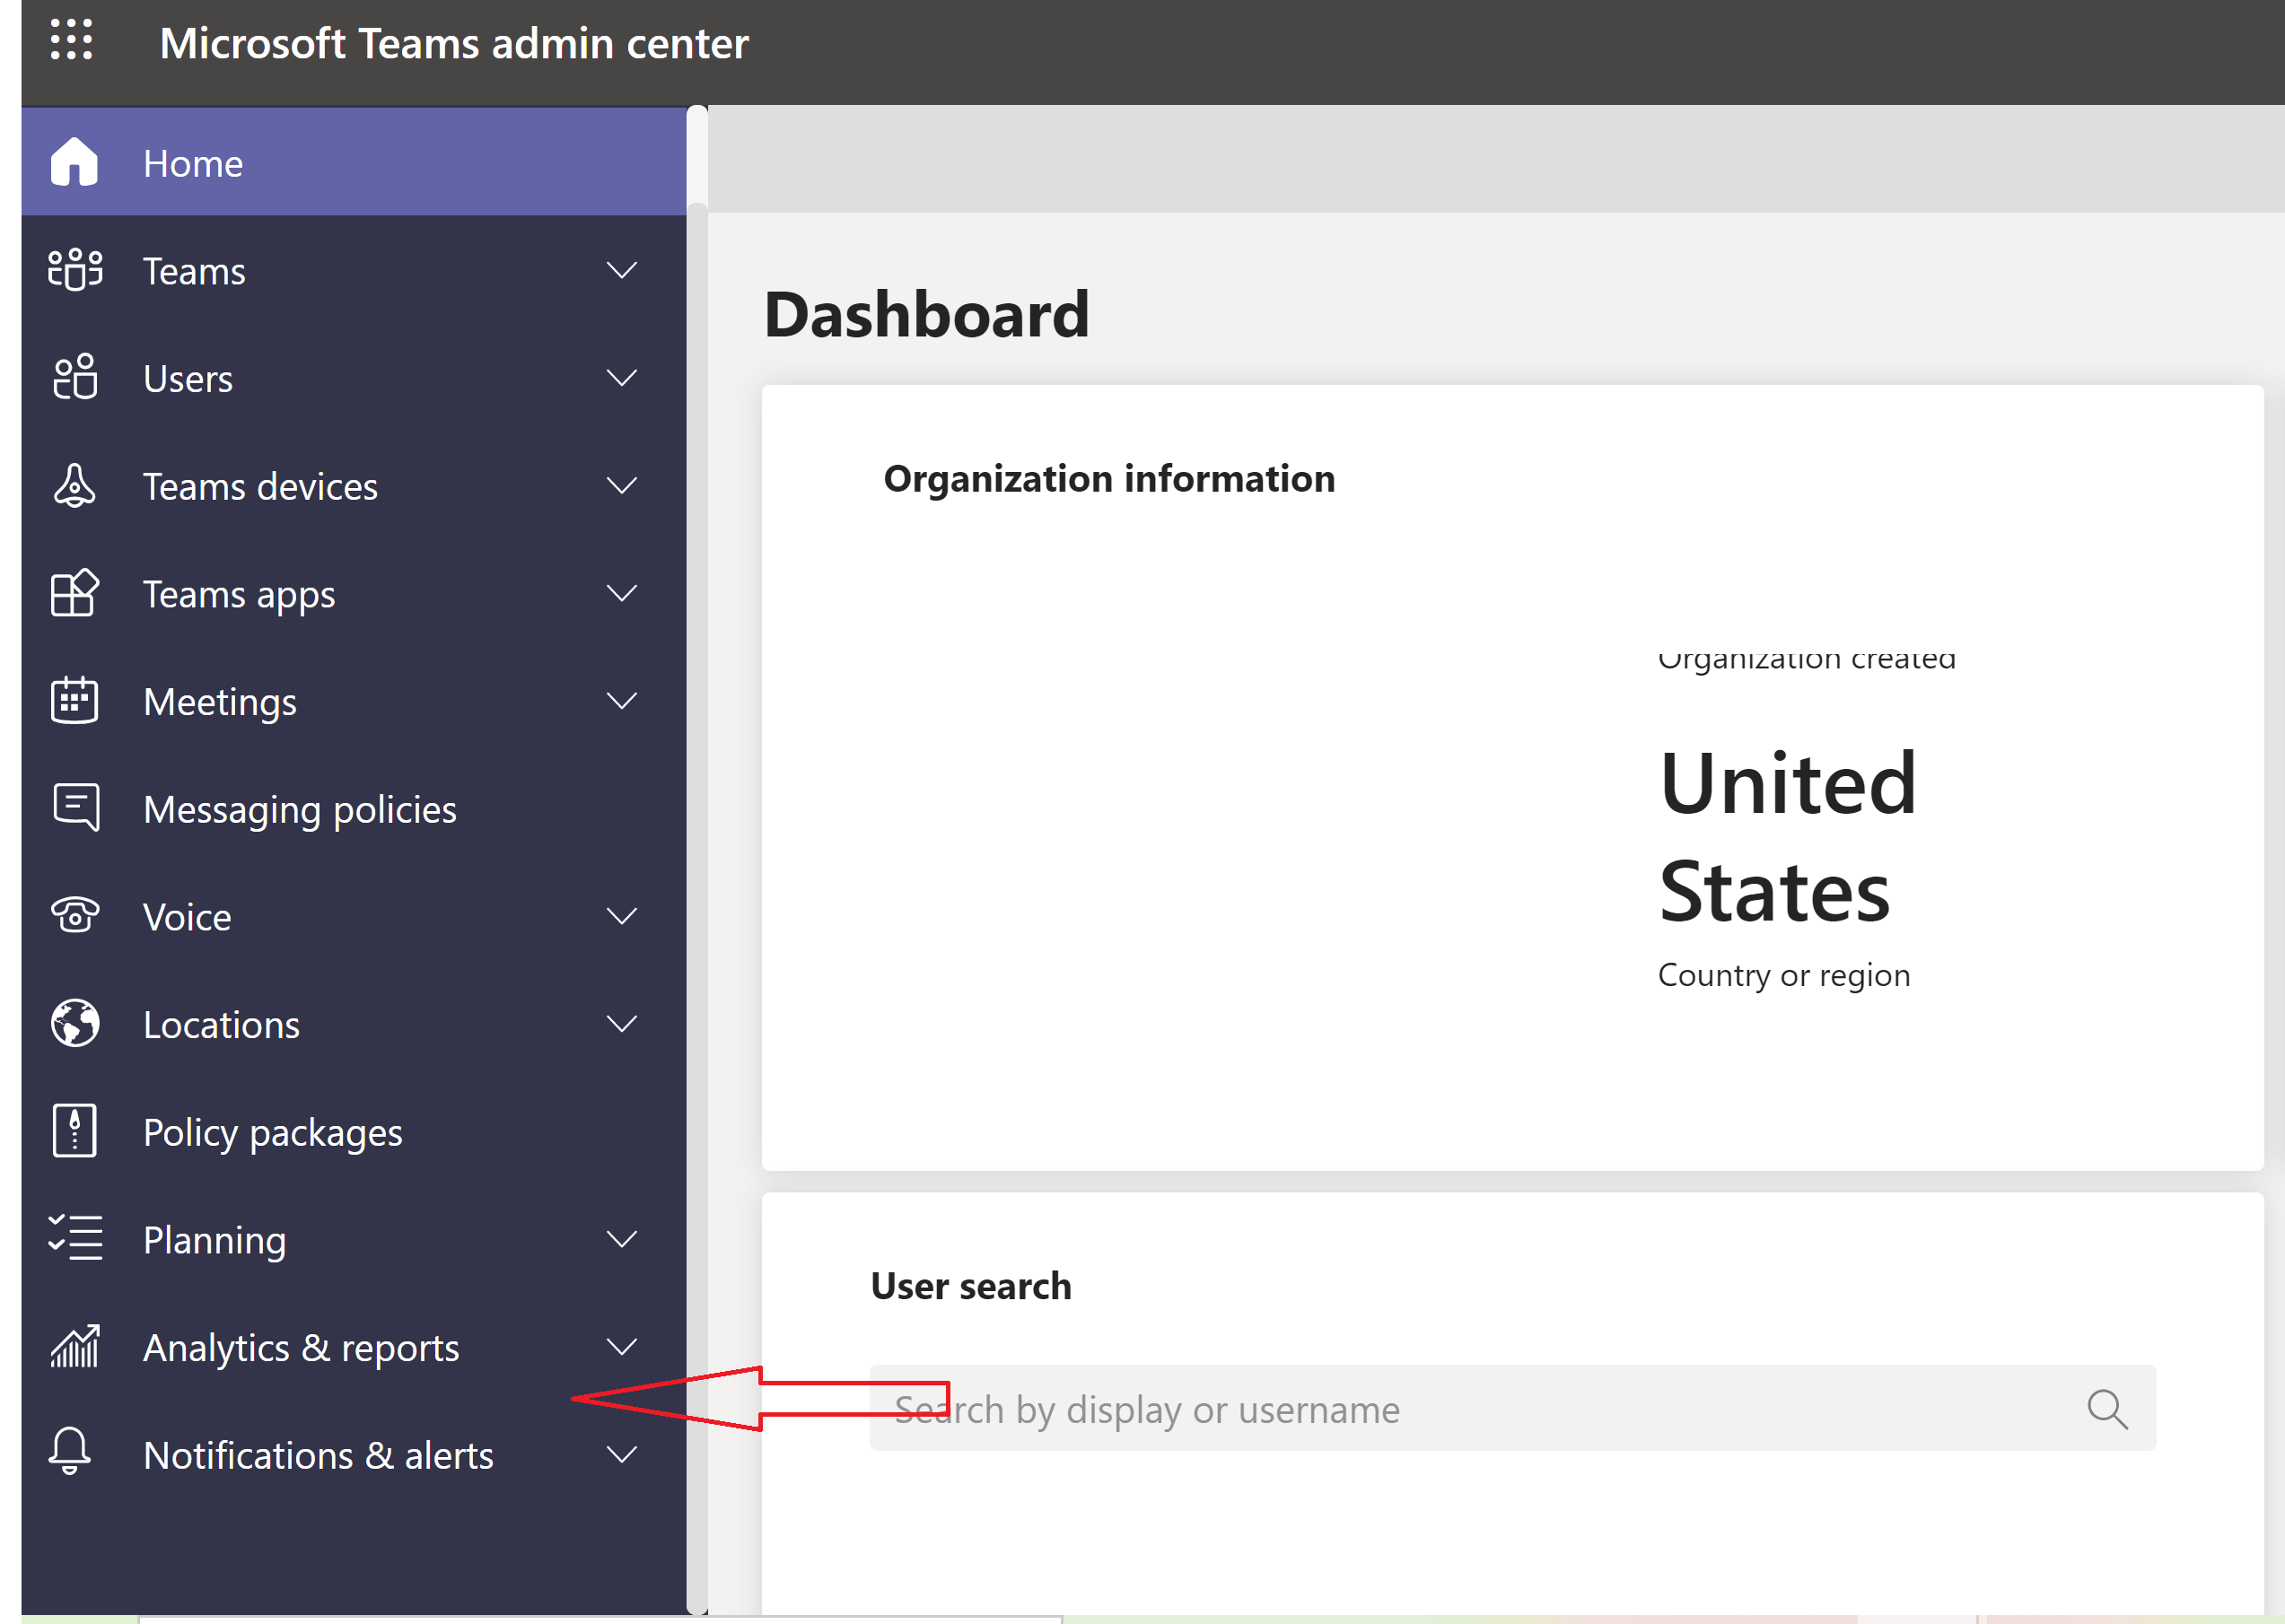Expand the Teams menu chevron
This screenshot has height=1624, width=2285.
click(x=621, y=270)
